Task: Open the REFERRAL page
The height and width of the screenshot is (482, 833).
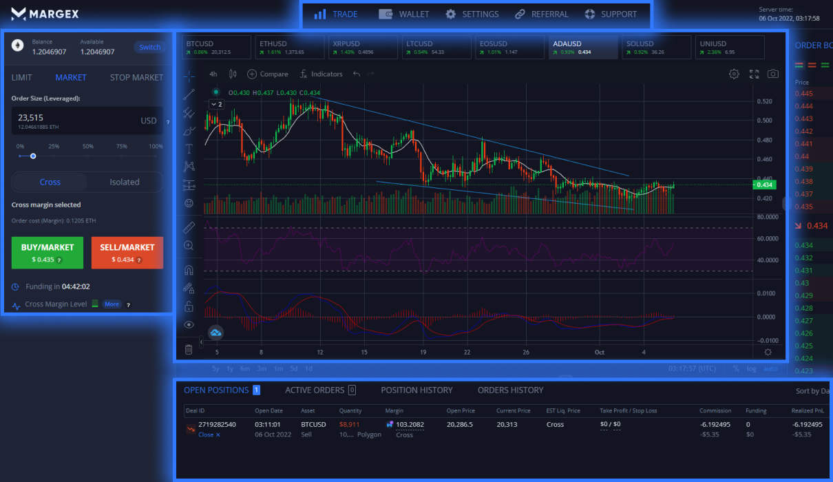Action: coord(542,14)
